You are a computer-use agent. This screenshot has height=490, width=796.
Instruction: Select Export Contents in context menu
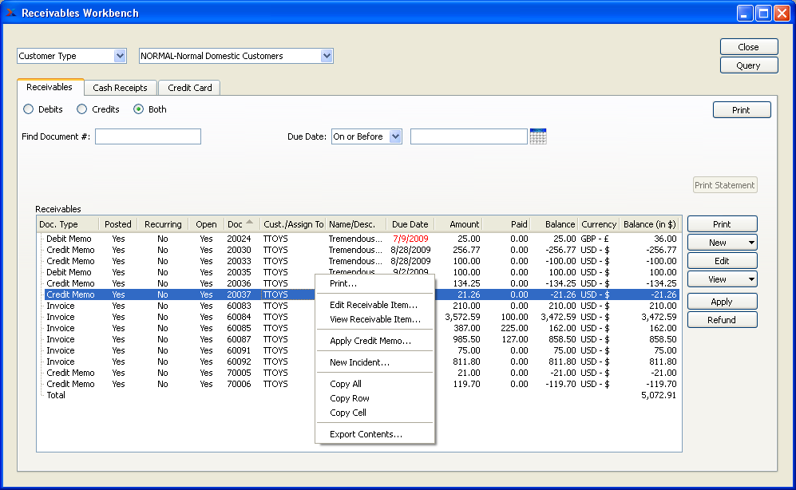(366, 434)
